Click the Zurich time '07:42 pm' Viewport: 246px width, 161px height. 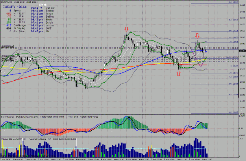pos(37,22)
